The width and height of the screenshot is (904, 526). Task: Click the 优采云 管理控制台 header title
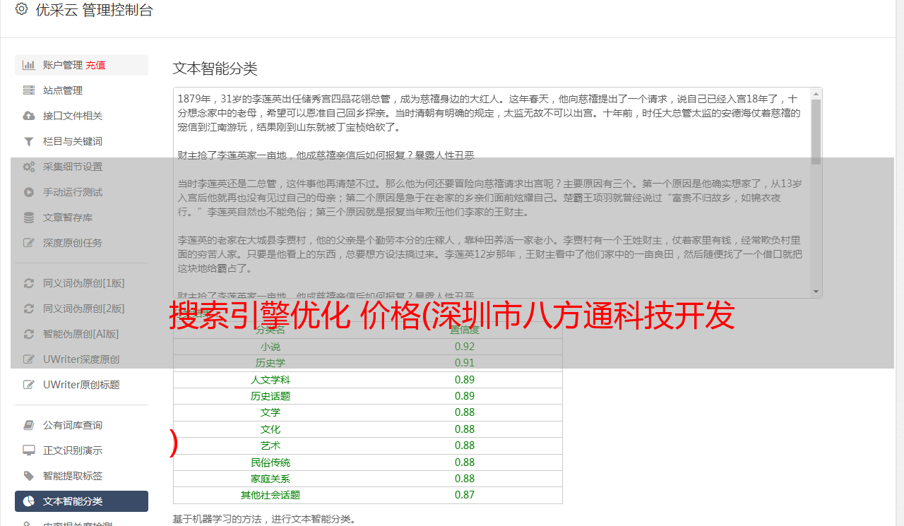coord(94,10)
